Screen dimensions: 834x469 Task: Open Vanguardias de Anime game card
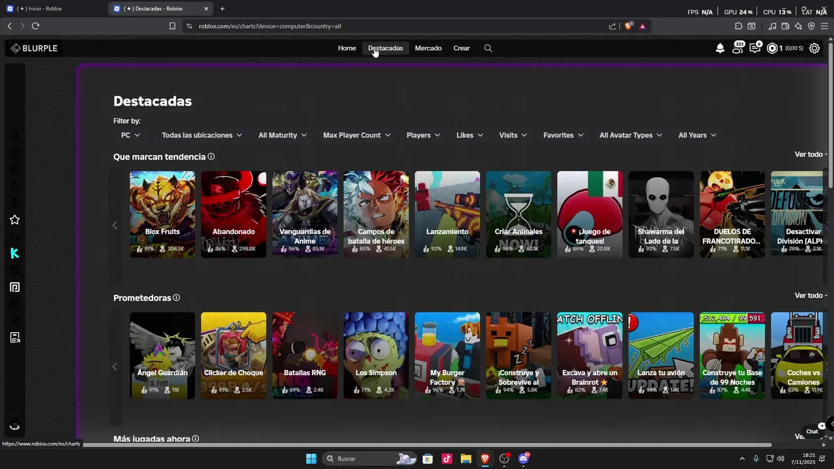[x=305, y=214]
